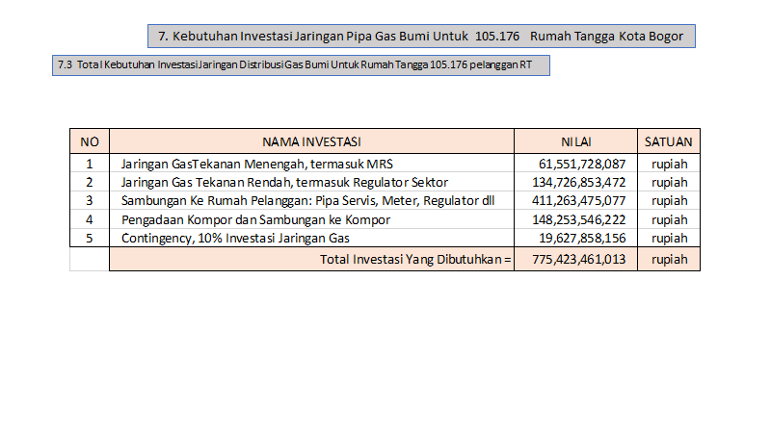Screen dimensions: 771x433
Task: Select 'Sambungan Ke Rumah Pelanggan' cell
Action: (311, 200)
